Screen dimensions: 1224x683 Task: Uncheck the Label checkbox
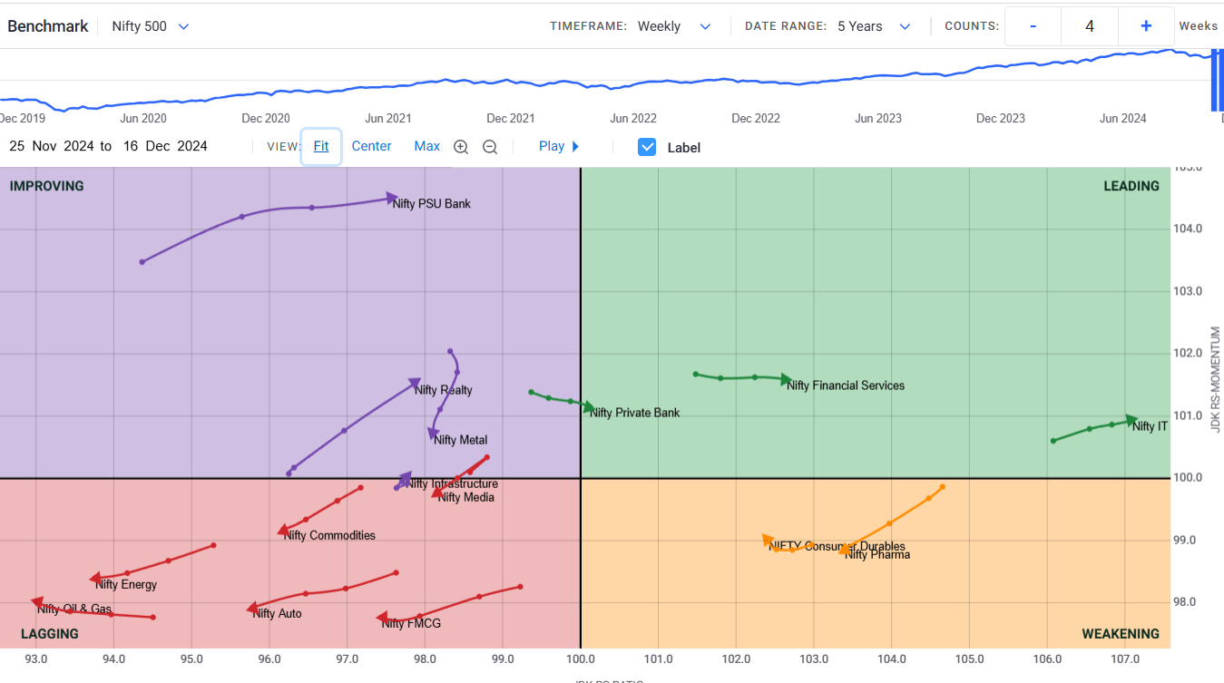pos(647,147)
